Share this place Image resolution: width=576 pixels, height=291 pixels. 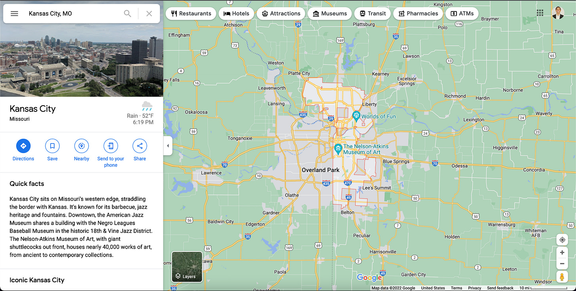(140, 150)
